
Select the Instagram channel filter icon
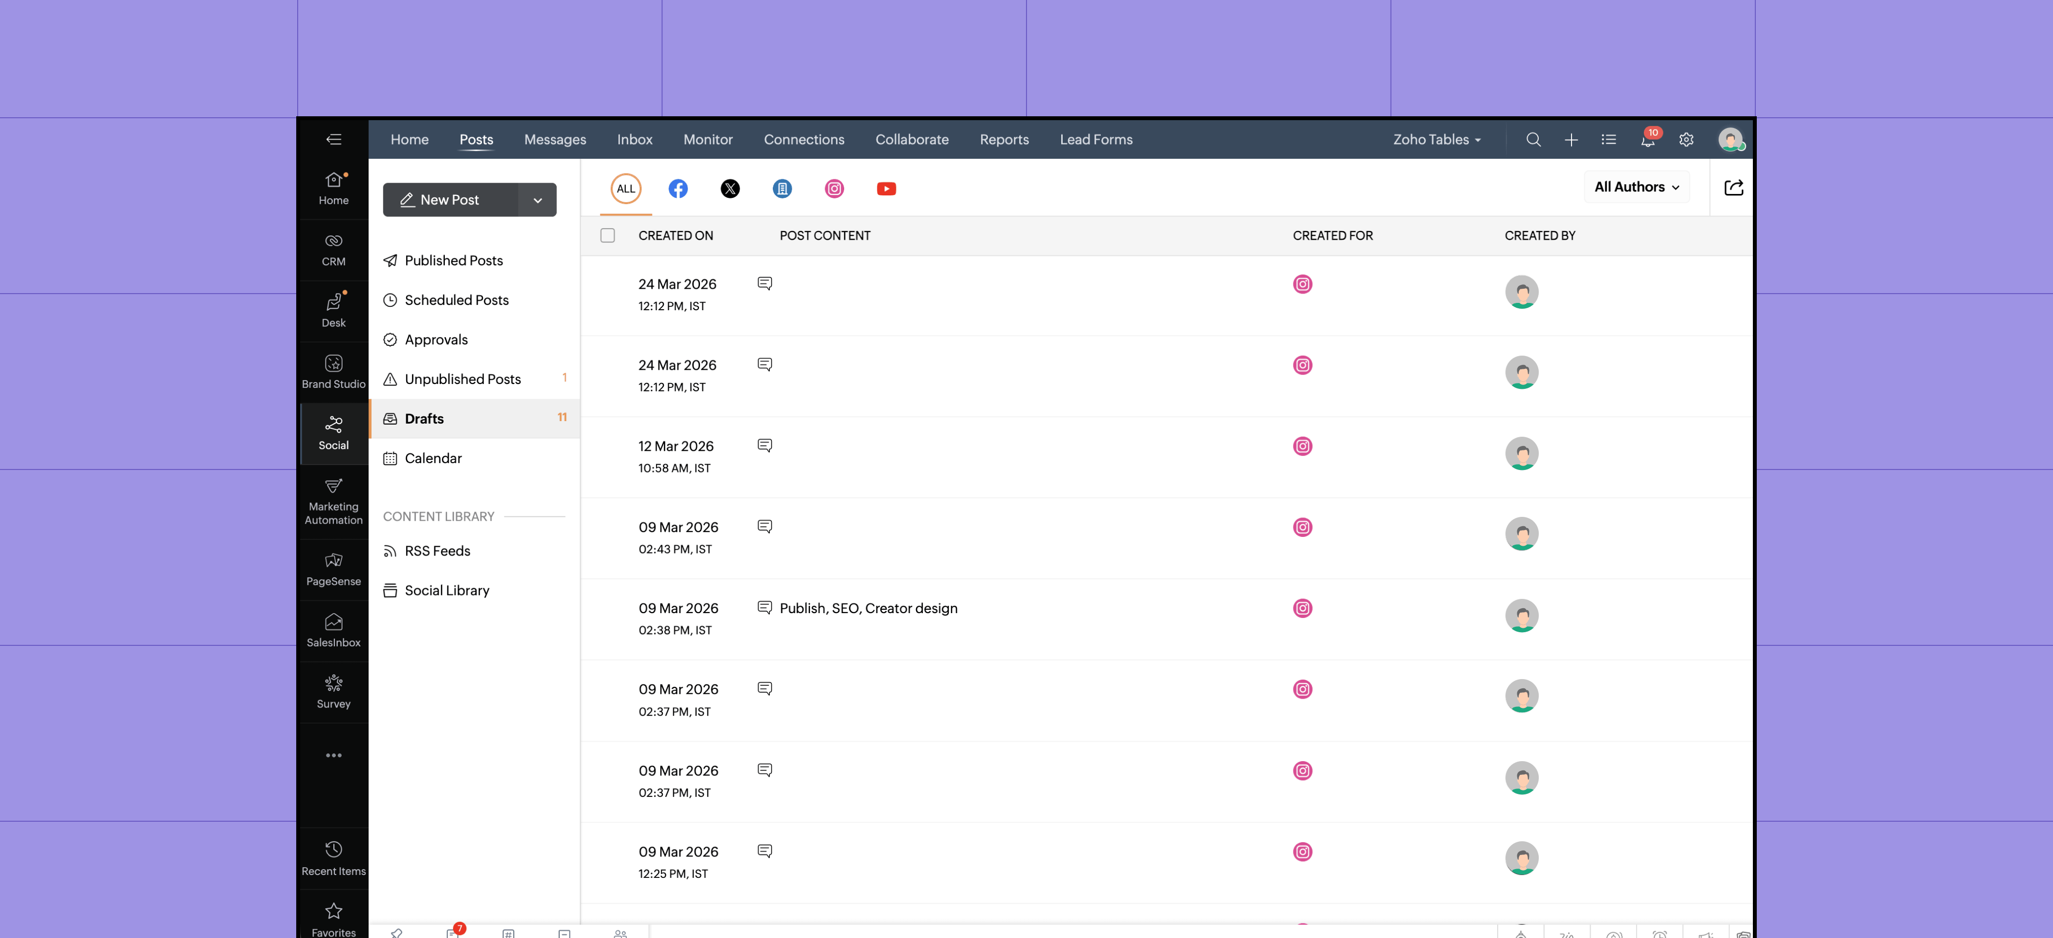(x=833, y=189)
